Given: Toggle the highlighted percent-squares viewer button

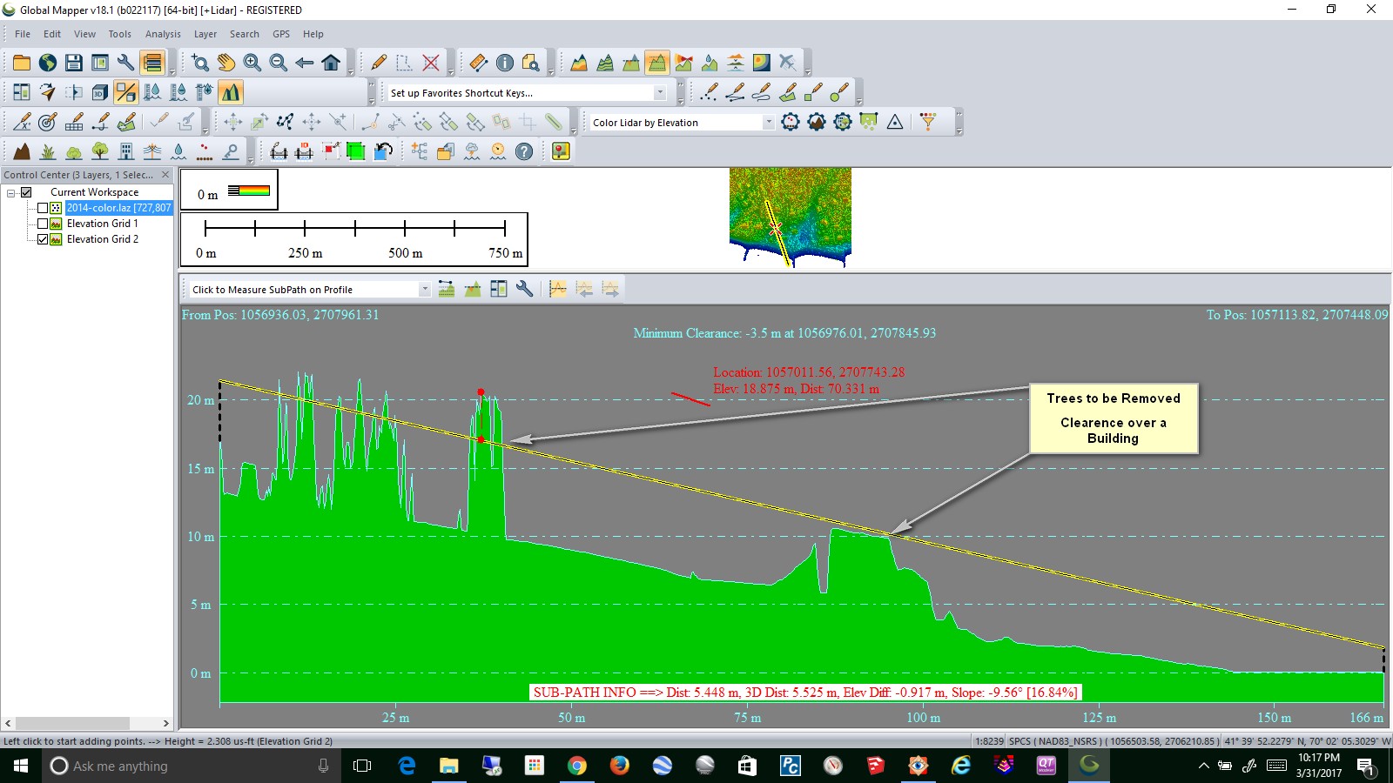Looking at the screenshot, I should pos(126,92).
